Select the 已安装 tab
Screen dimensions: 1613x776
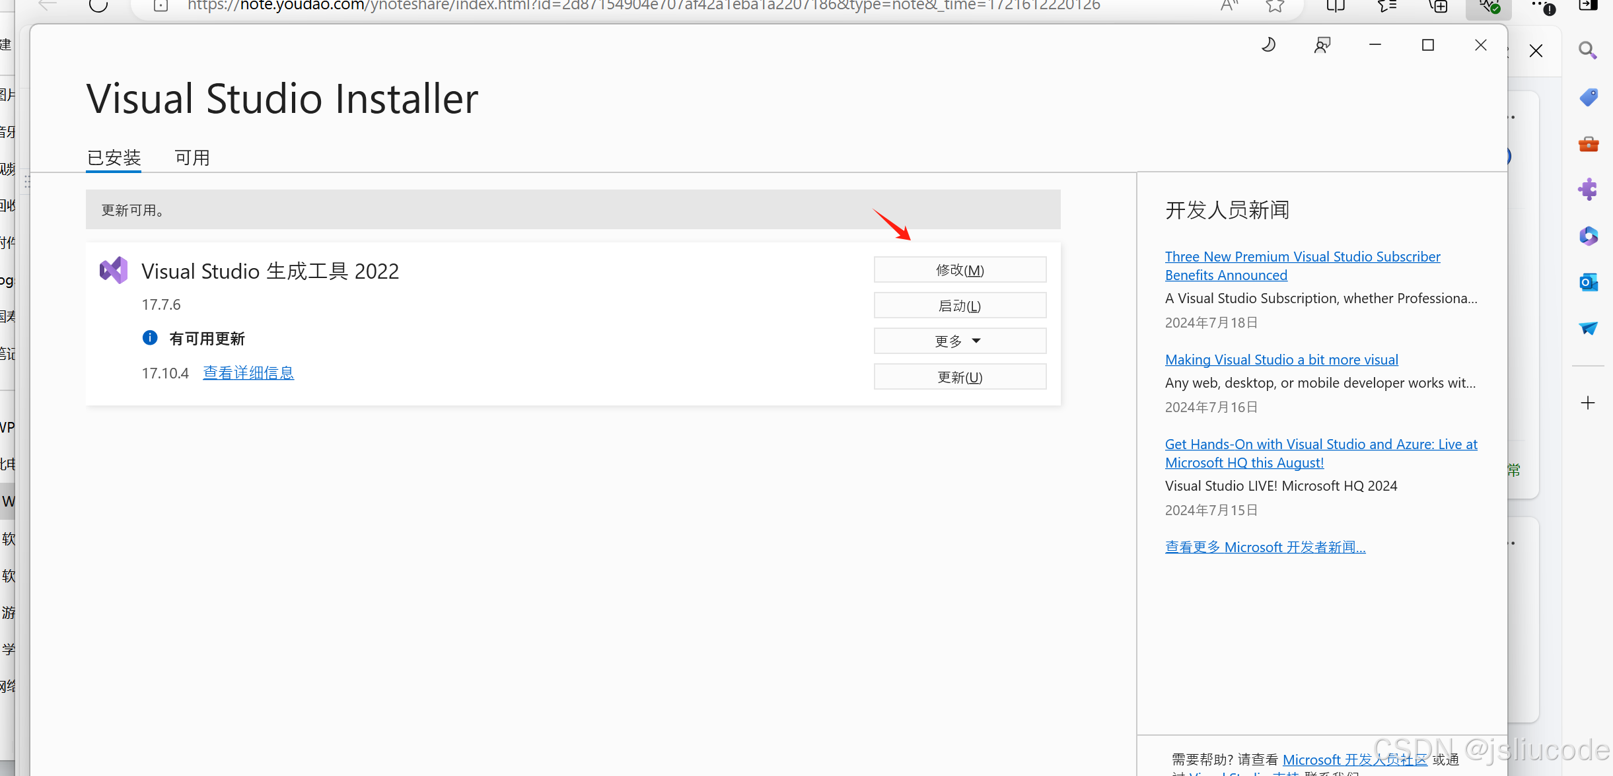[x=114, y=158]
